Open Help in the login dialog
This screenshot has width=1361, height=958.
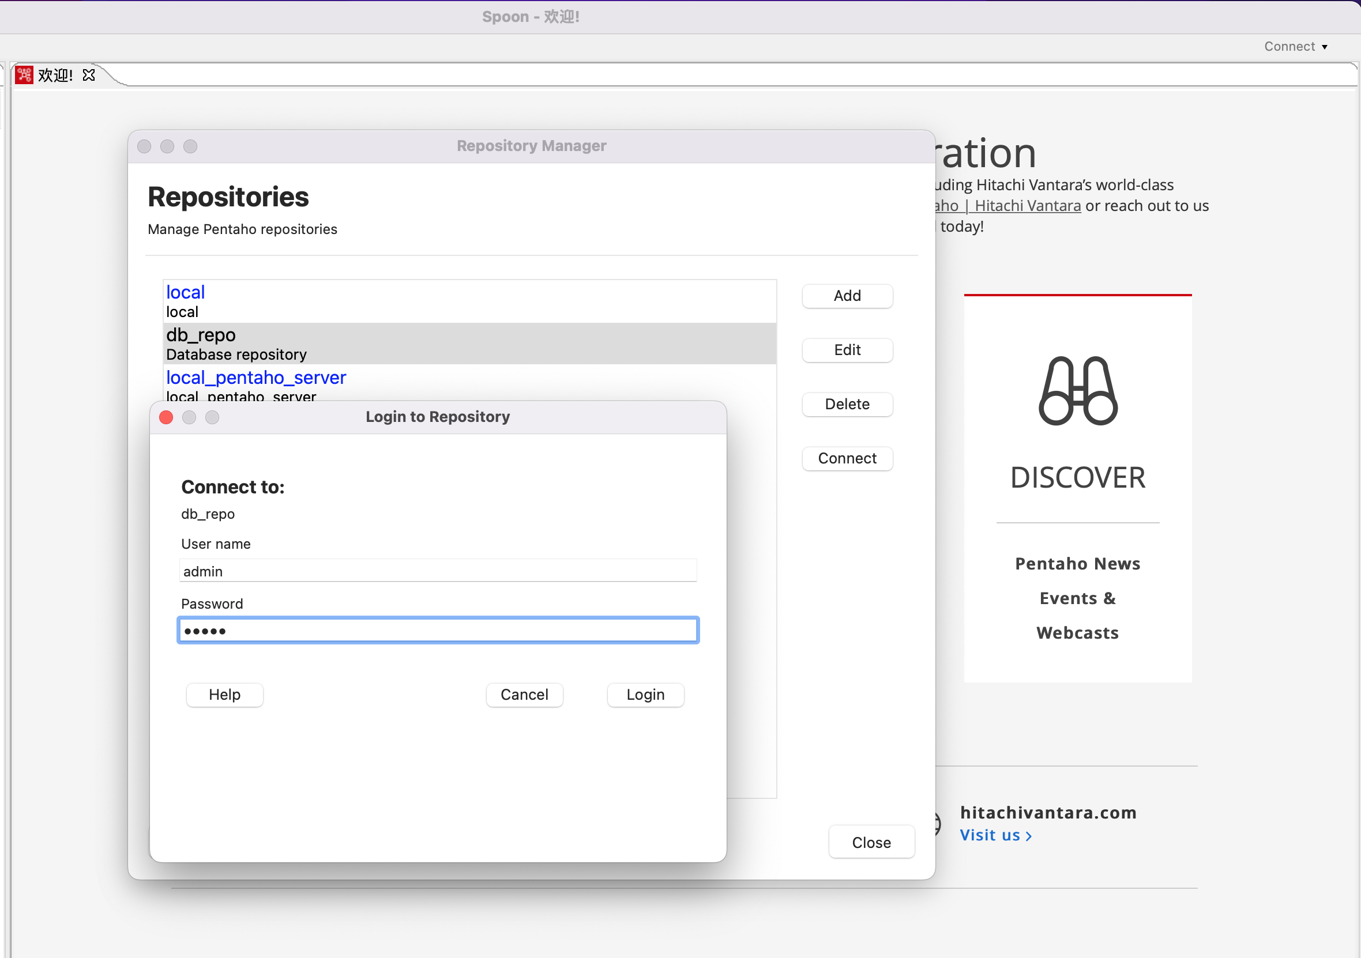pos(224,695)
